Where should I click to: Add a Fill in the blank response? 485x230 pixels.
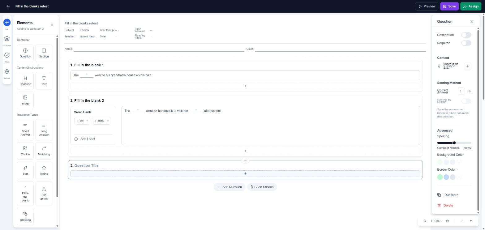pyautogui.click(x=25, y=194)
